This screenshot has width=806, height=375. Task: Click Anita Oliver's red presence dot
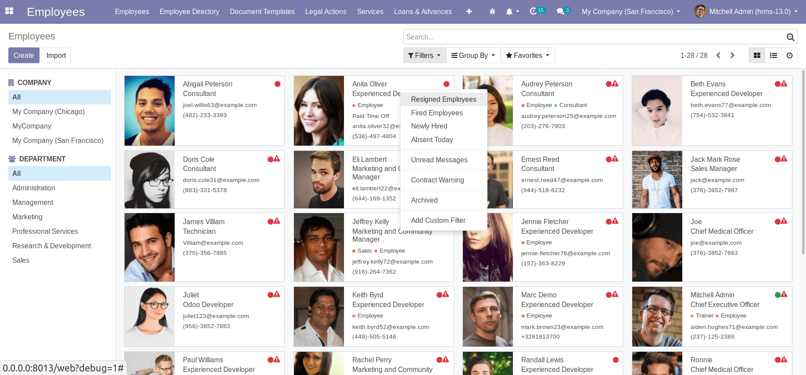click(446, 84)
